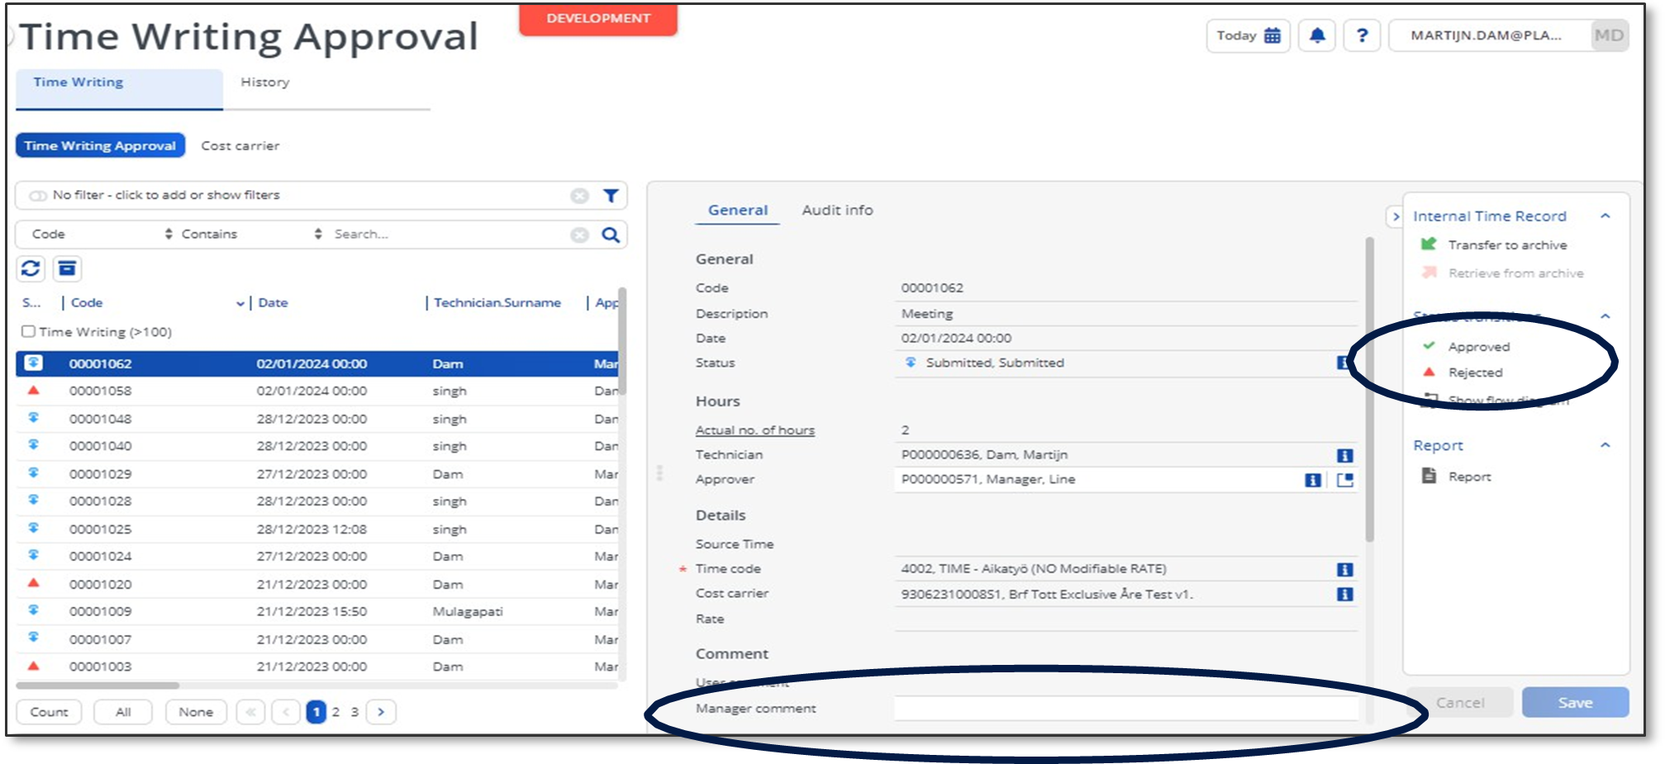The width and height of the screenshot is (1665, 764).
Task: Click the All selection button
Action: 123,712
